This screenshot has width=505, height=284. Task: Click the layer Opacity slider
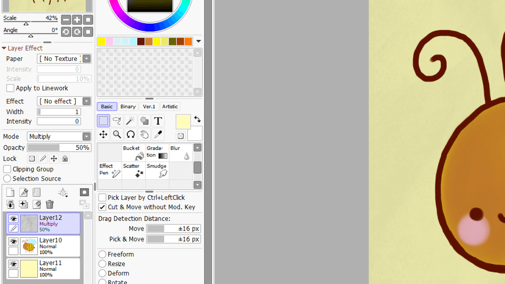[59, 148]
